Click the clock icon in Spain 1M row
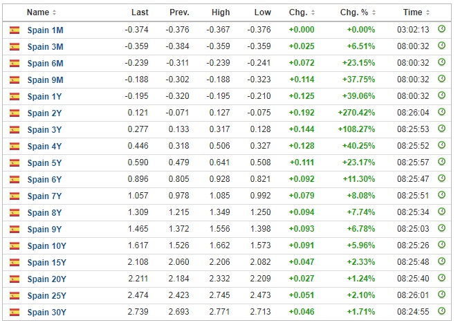 tap(441, 29)
